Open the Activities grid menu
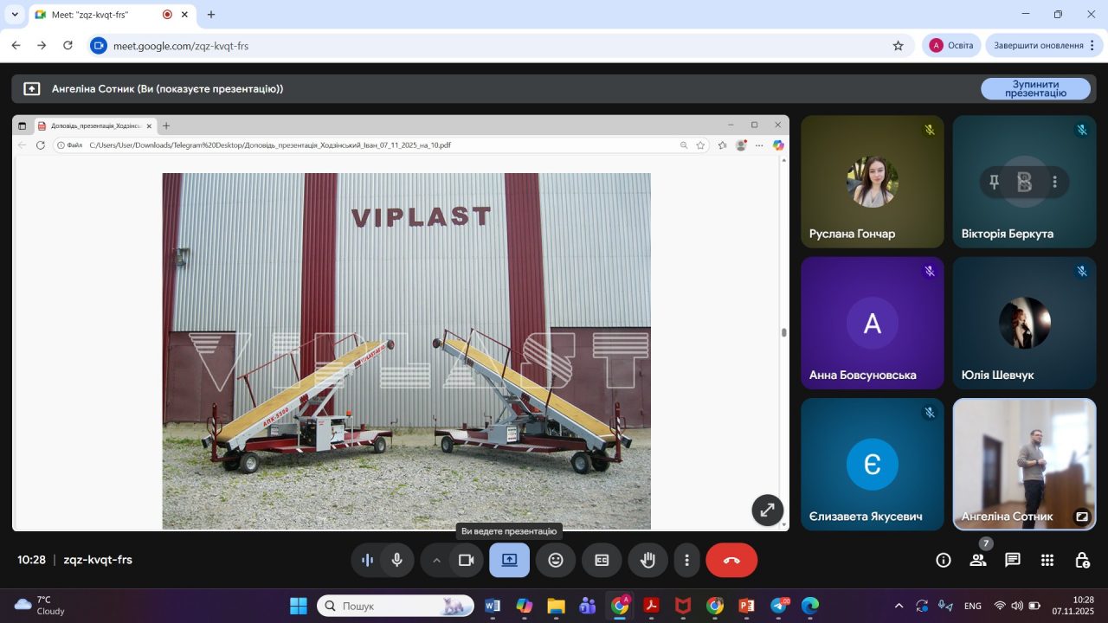This screenshot has width=1108, height=623. click(x=1047, y=560)
